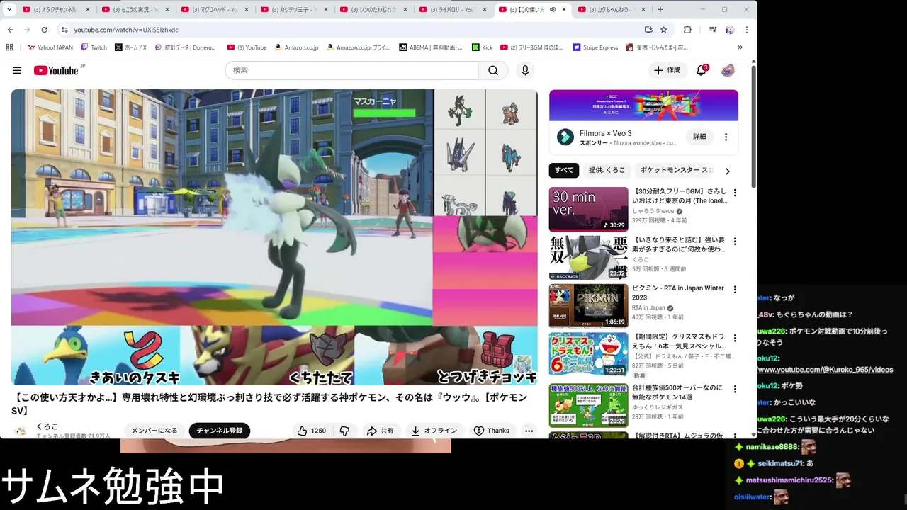Image resolution: width=907 pixels, height=510 pixels.
Task: Start voice search with the microphone icon
Action: [525, 70]
